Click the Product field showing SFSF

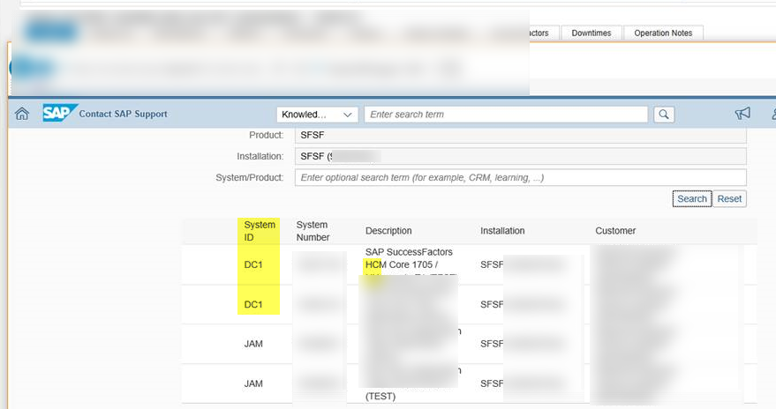coord(520,136)
